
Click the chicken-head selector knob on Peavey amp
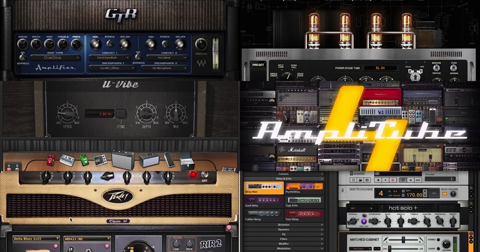point(107,176)
